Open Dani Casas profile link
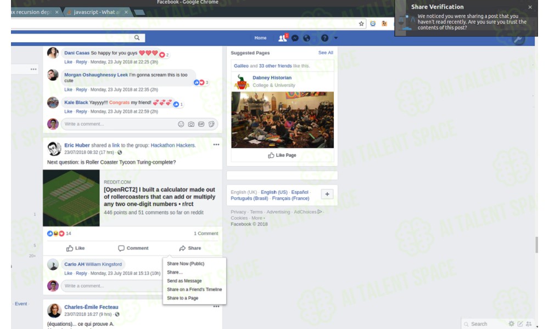549x329 pixels. [77, 53]
